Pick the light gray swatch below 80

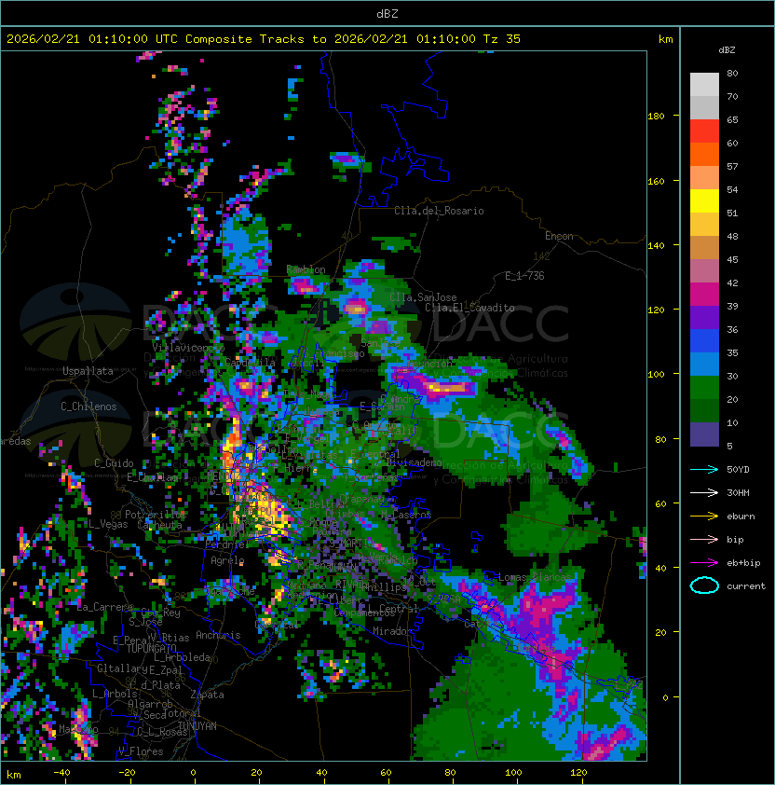[704, 84]
